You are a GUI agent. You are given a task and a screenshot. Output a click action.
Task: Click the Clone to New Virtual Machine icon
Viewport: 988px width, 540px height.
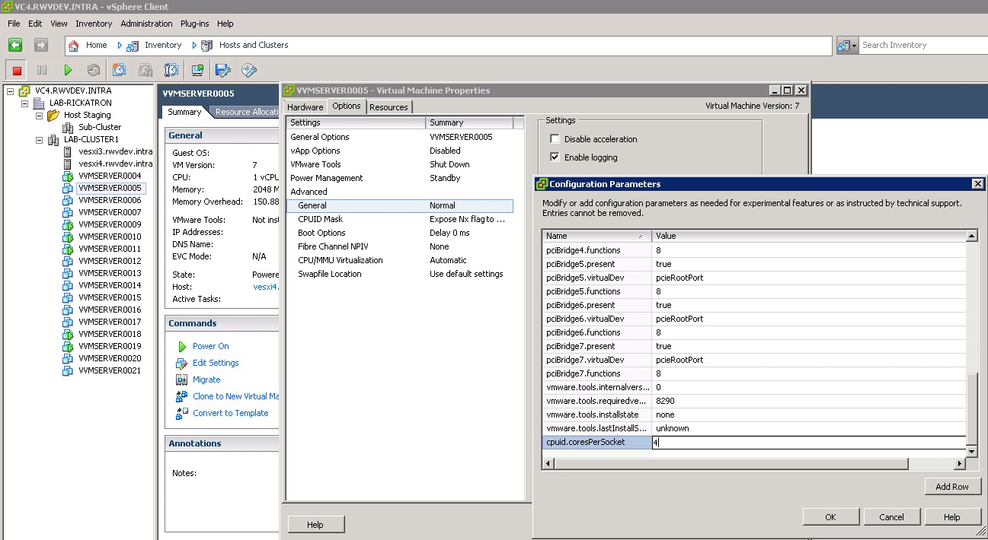181,396
